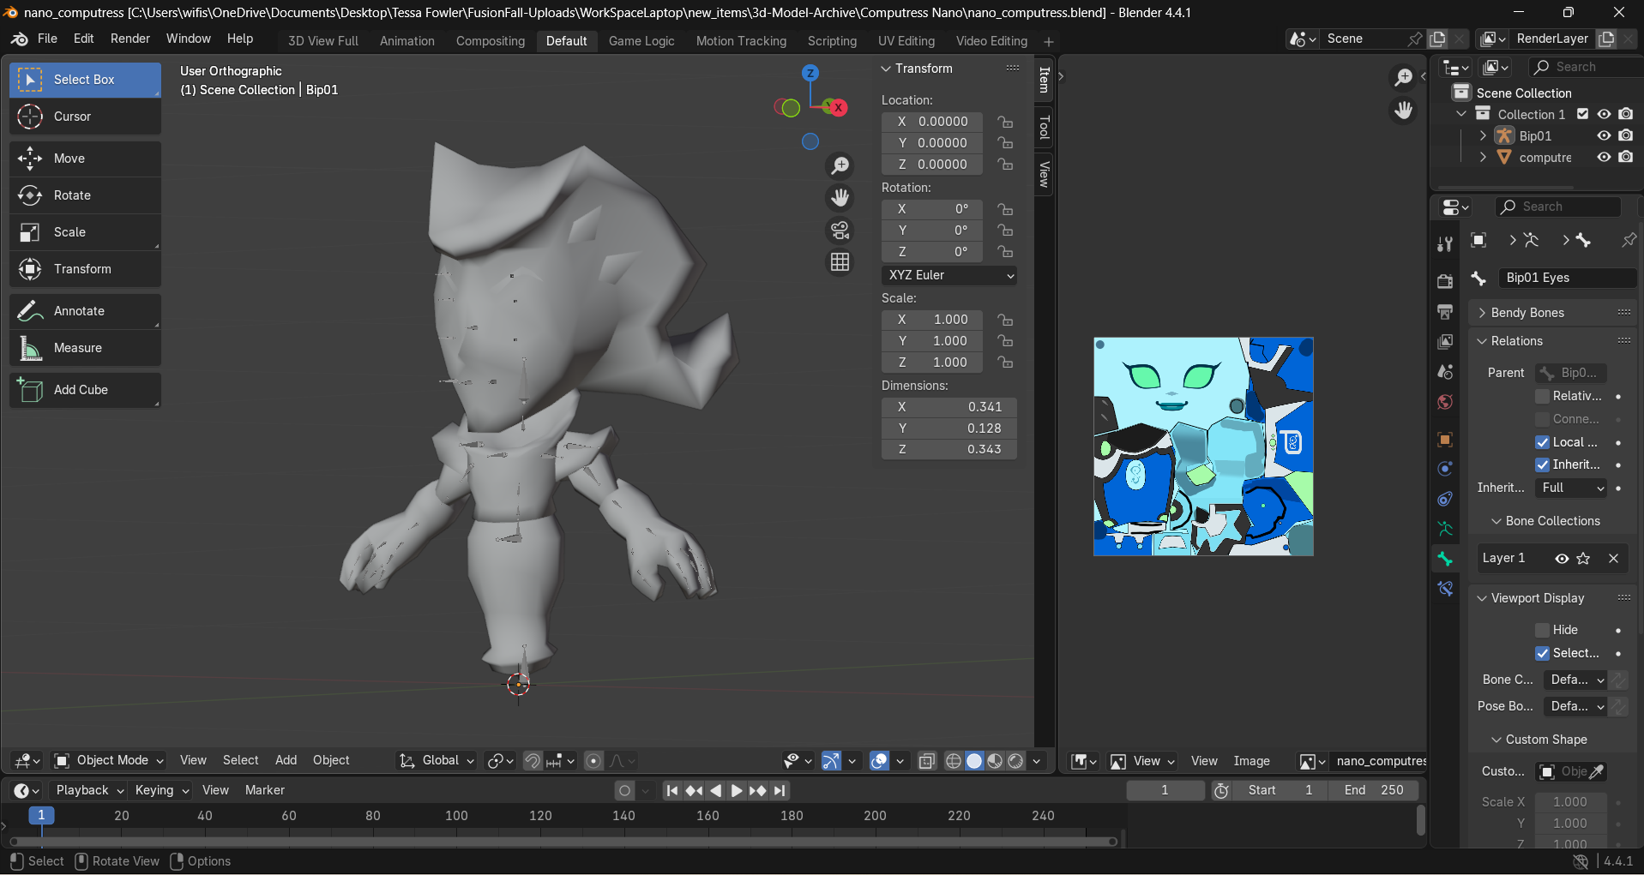Choose the Add Cube tool
Viewport: 1644px width, 875px height.
tap(85, 390)
